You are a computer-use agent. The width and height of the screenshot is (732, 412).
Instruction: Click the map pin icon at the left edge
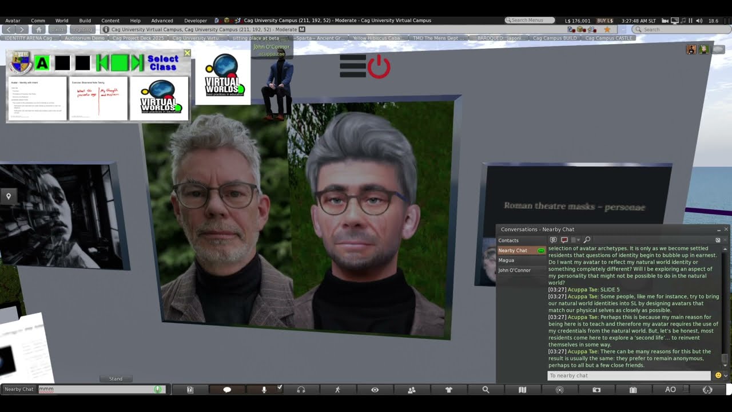point(9,196)
